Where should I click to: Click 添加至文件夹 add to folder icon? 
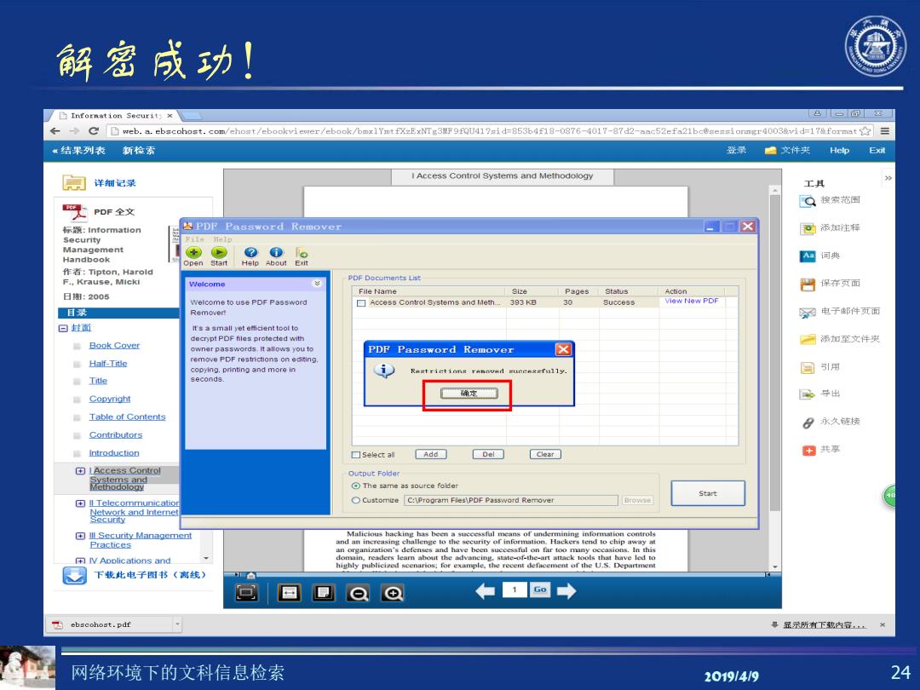(x=808, y=340)
